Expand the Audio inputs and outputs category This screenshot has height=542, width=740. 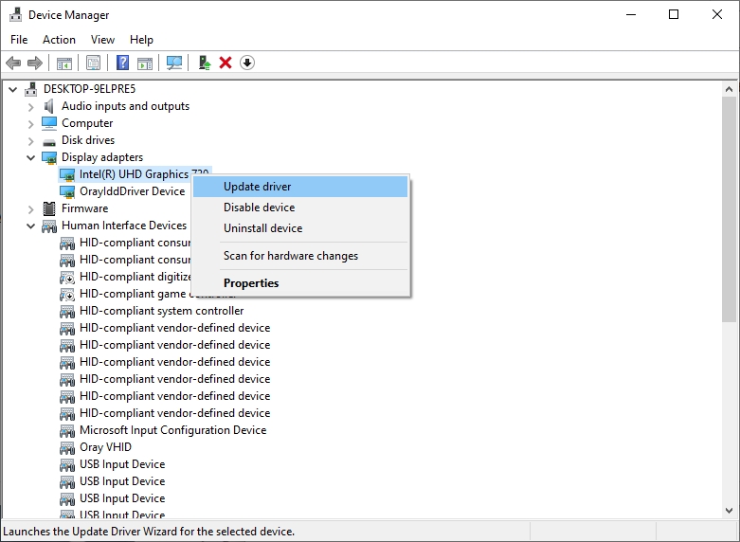(x=30, y=107)
